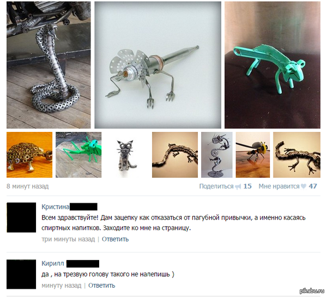This screenshot has height=297, width=327.
Task: Click the megaphone share icon
Action: [x=238, y=187]
